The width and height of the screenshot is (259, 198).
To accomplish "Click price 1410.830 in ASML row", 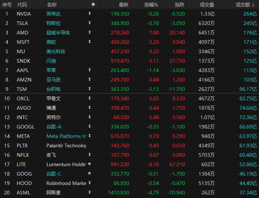I will [118, 193].
